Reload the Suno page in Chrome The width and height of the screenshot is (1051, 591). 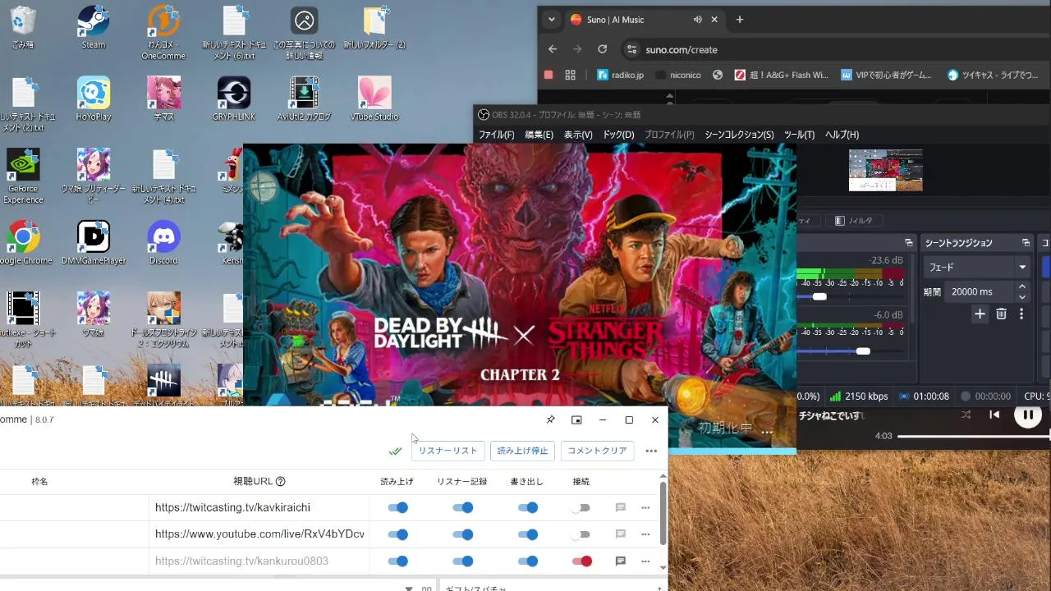coord(602,49)
